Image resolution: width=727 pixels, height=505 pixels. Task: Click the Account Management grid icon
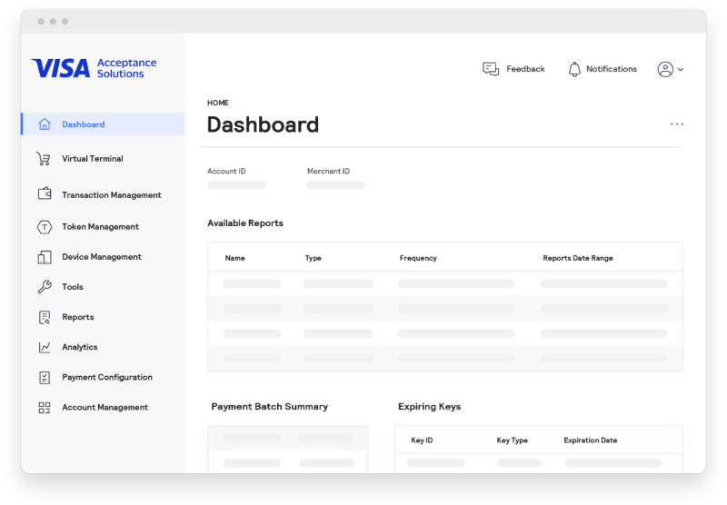[x=45, y=408]
